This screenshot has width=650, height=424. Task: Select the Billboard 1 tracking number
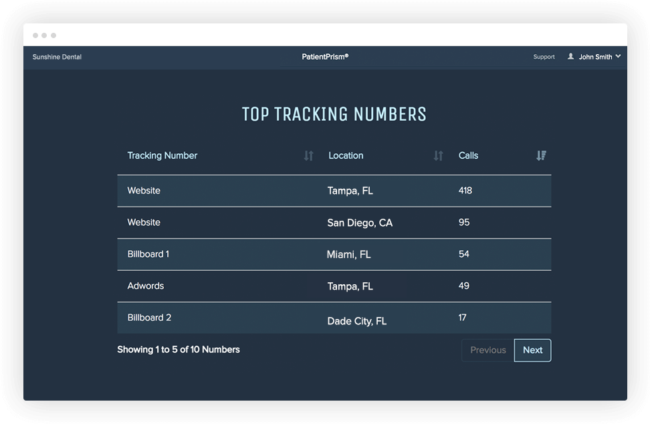[148, 254]
